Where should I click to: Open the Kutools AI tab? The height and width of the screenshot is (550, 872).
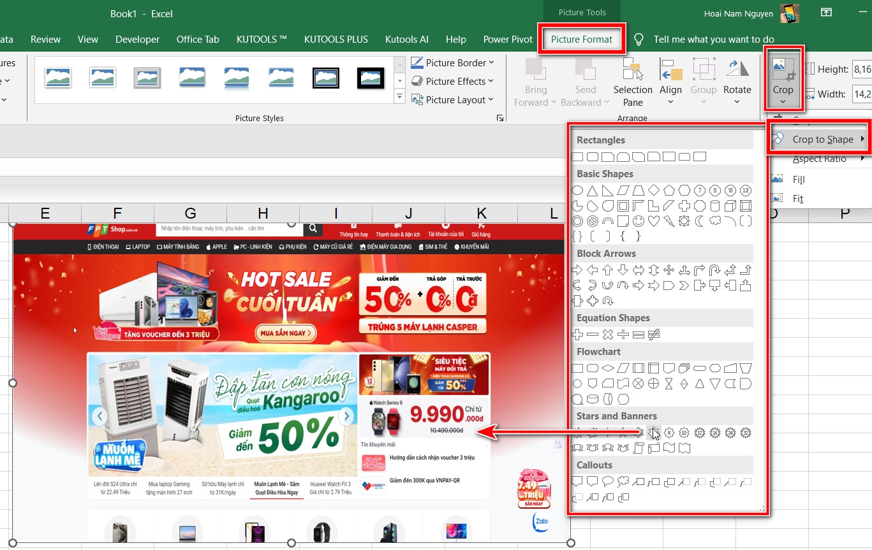tap(407, 39)
